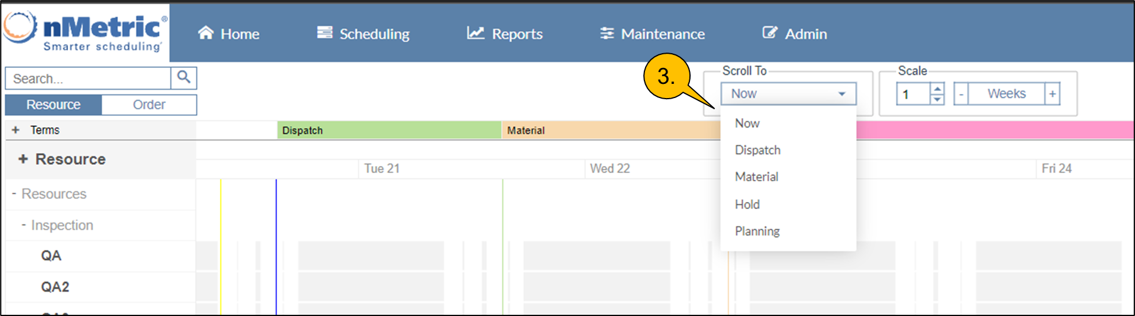The height and width of the screenshot is (316, 1135).
Task: Click the yellow vertical timeline marker
Action: pos(221,247)
